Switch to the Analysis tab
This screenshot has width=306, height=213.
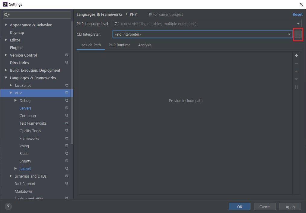click(x=145, y=45)
